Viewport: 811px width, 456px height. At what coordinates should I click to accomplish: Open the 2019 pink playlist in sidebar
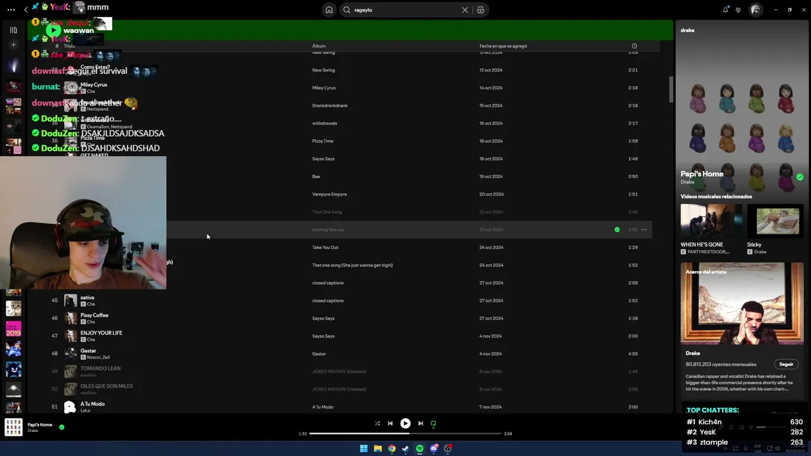pos(13,329)
